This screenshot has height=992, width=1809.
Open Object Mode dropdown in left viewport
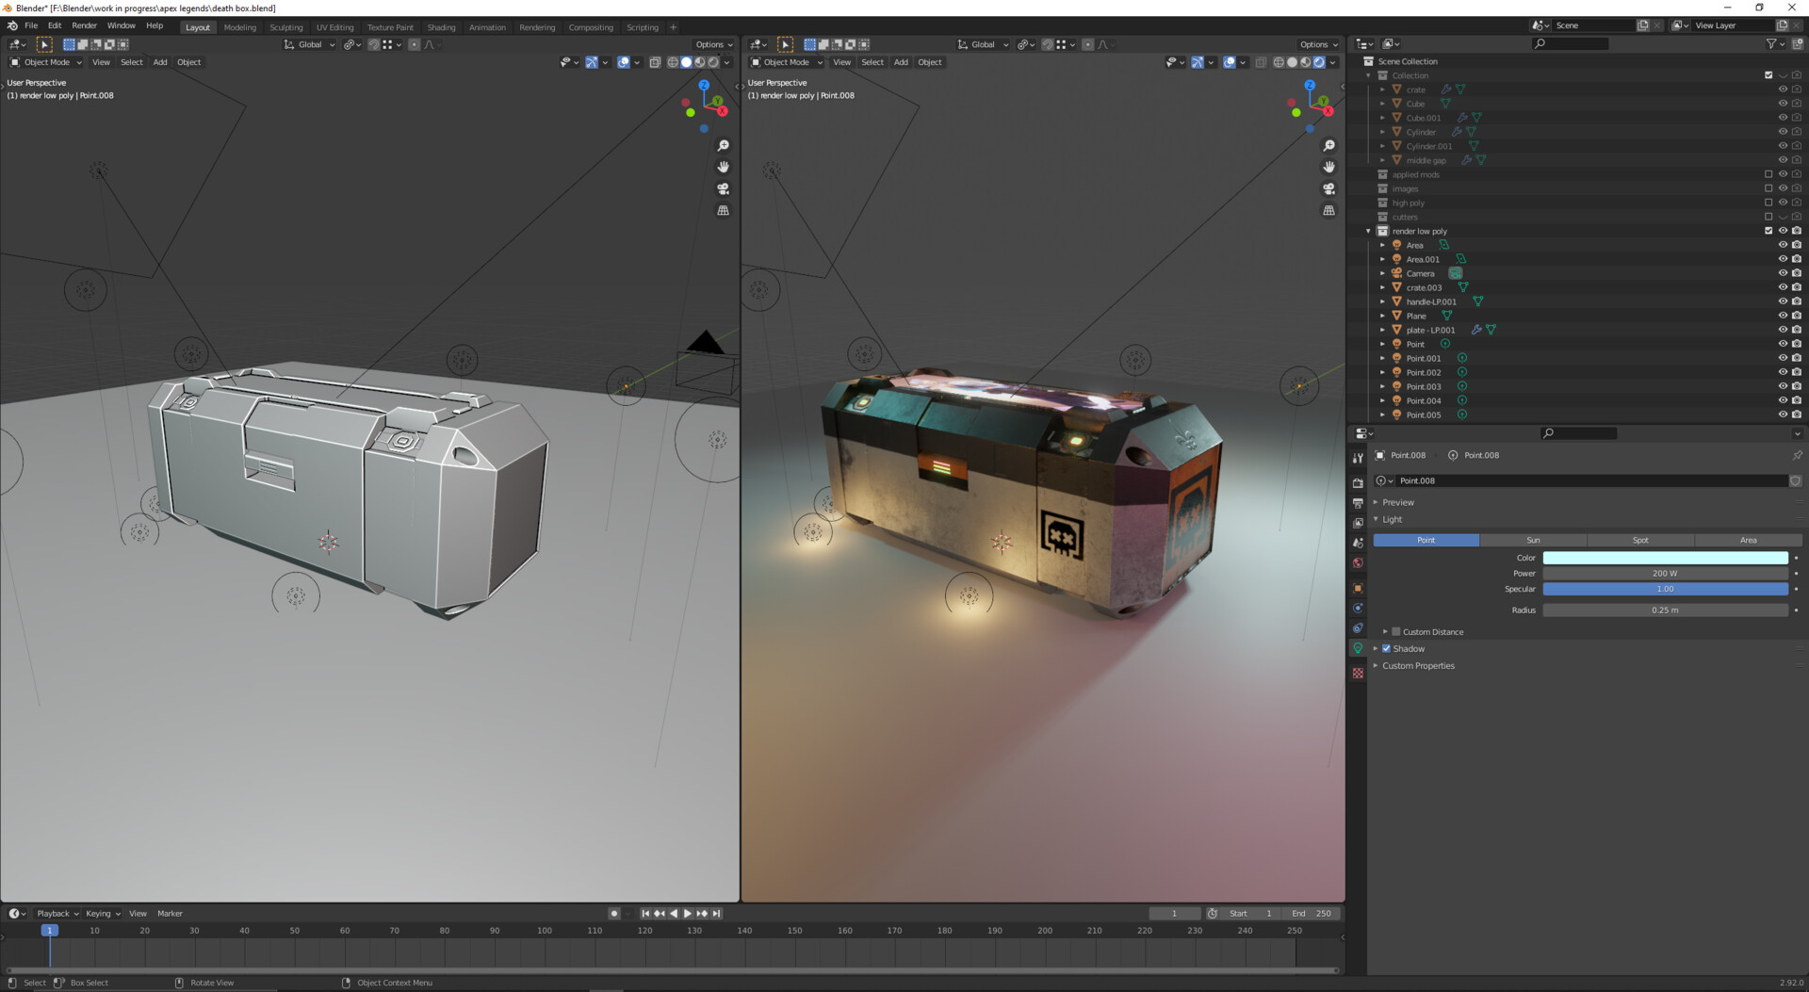(x=46, y=62)
